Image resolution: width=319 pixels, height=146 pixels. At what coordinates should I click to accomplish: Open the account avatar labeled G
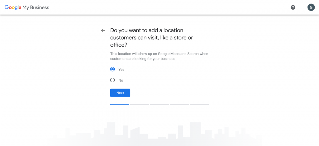point(311,7)
